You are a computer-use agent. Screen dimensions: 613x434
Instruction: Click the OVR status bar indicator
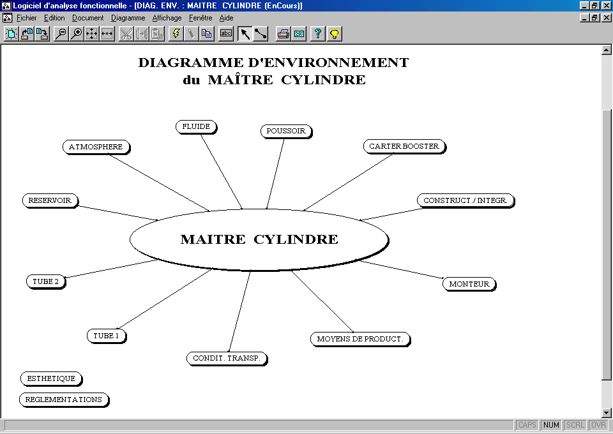pyautogui.click(x=598, y=425)
